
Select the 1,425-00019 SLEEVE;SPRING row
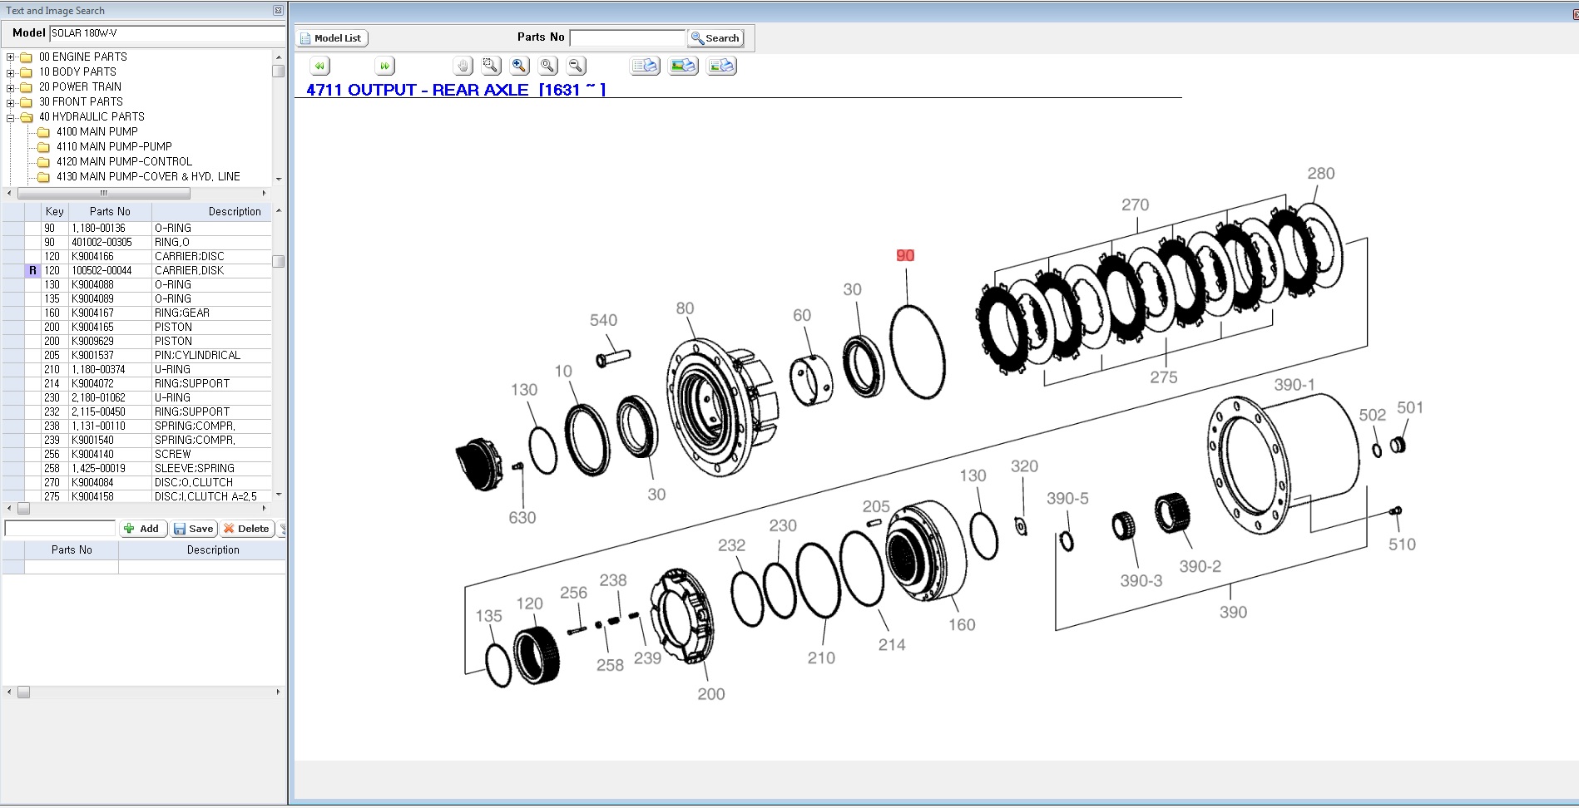coord(137,469)
